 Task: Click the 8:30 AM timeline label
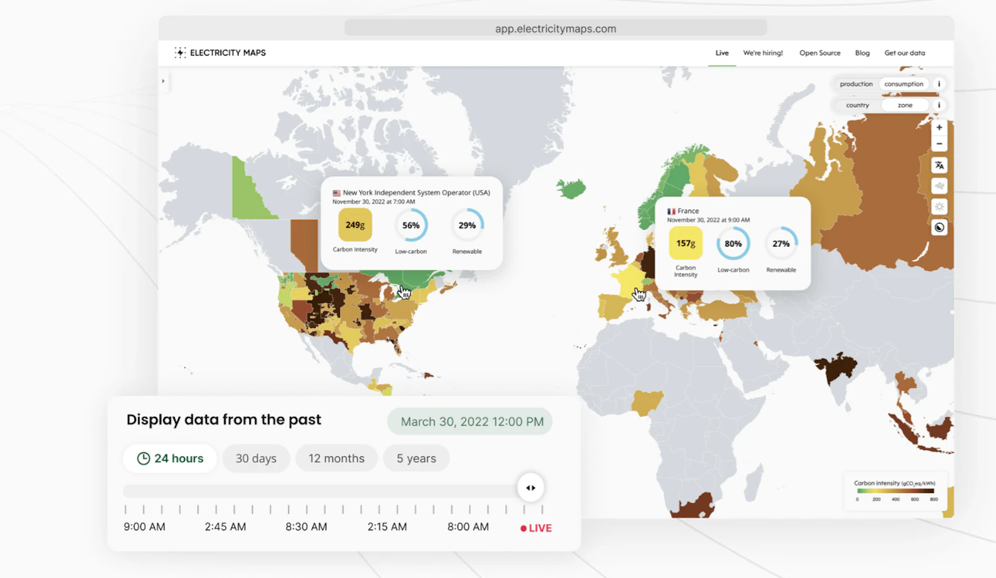tap(307, 527)
